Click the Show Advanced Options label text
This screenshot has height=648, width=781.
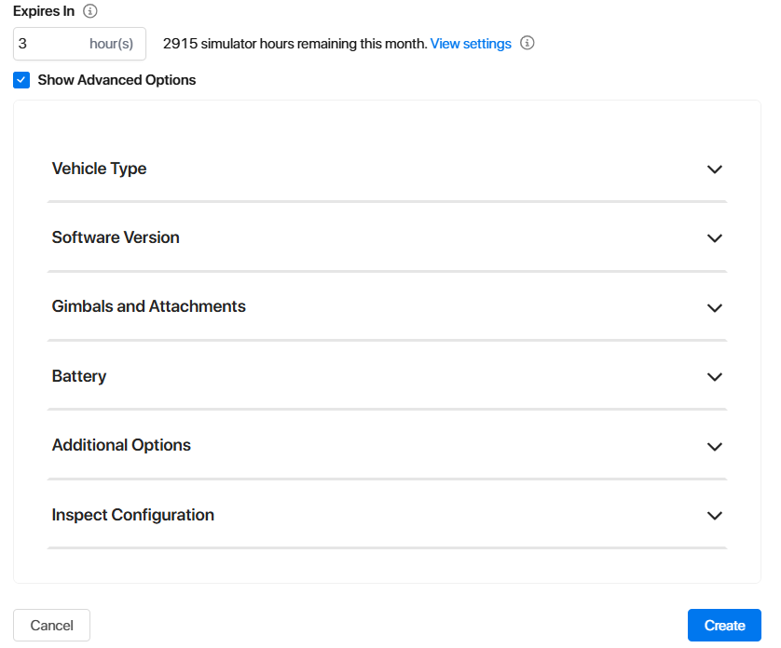(116, 80)
